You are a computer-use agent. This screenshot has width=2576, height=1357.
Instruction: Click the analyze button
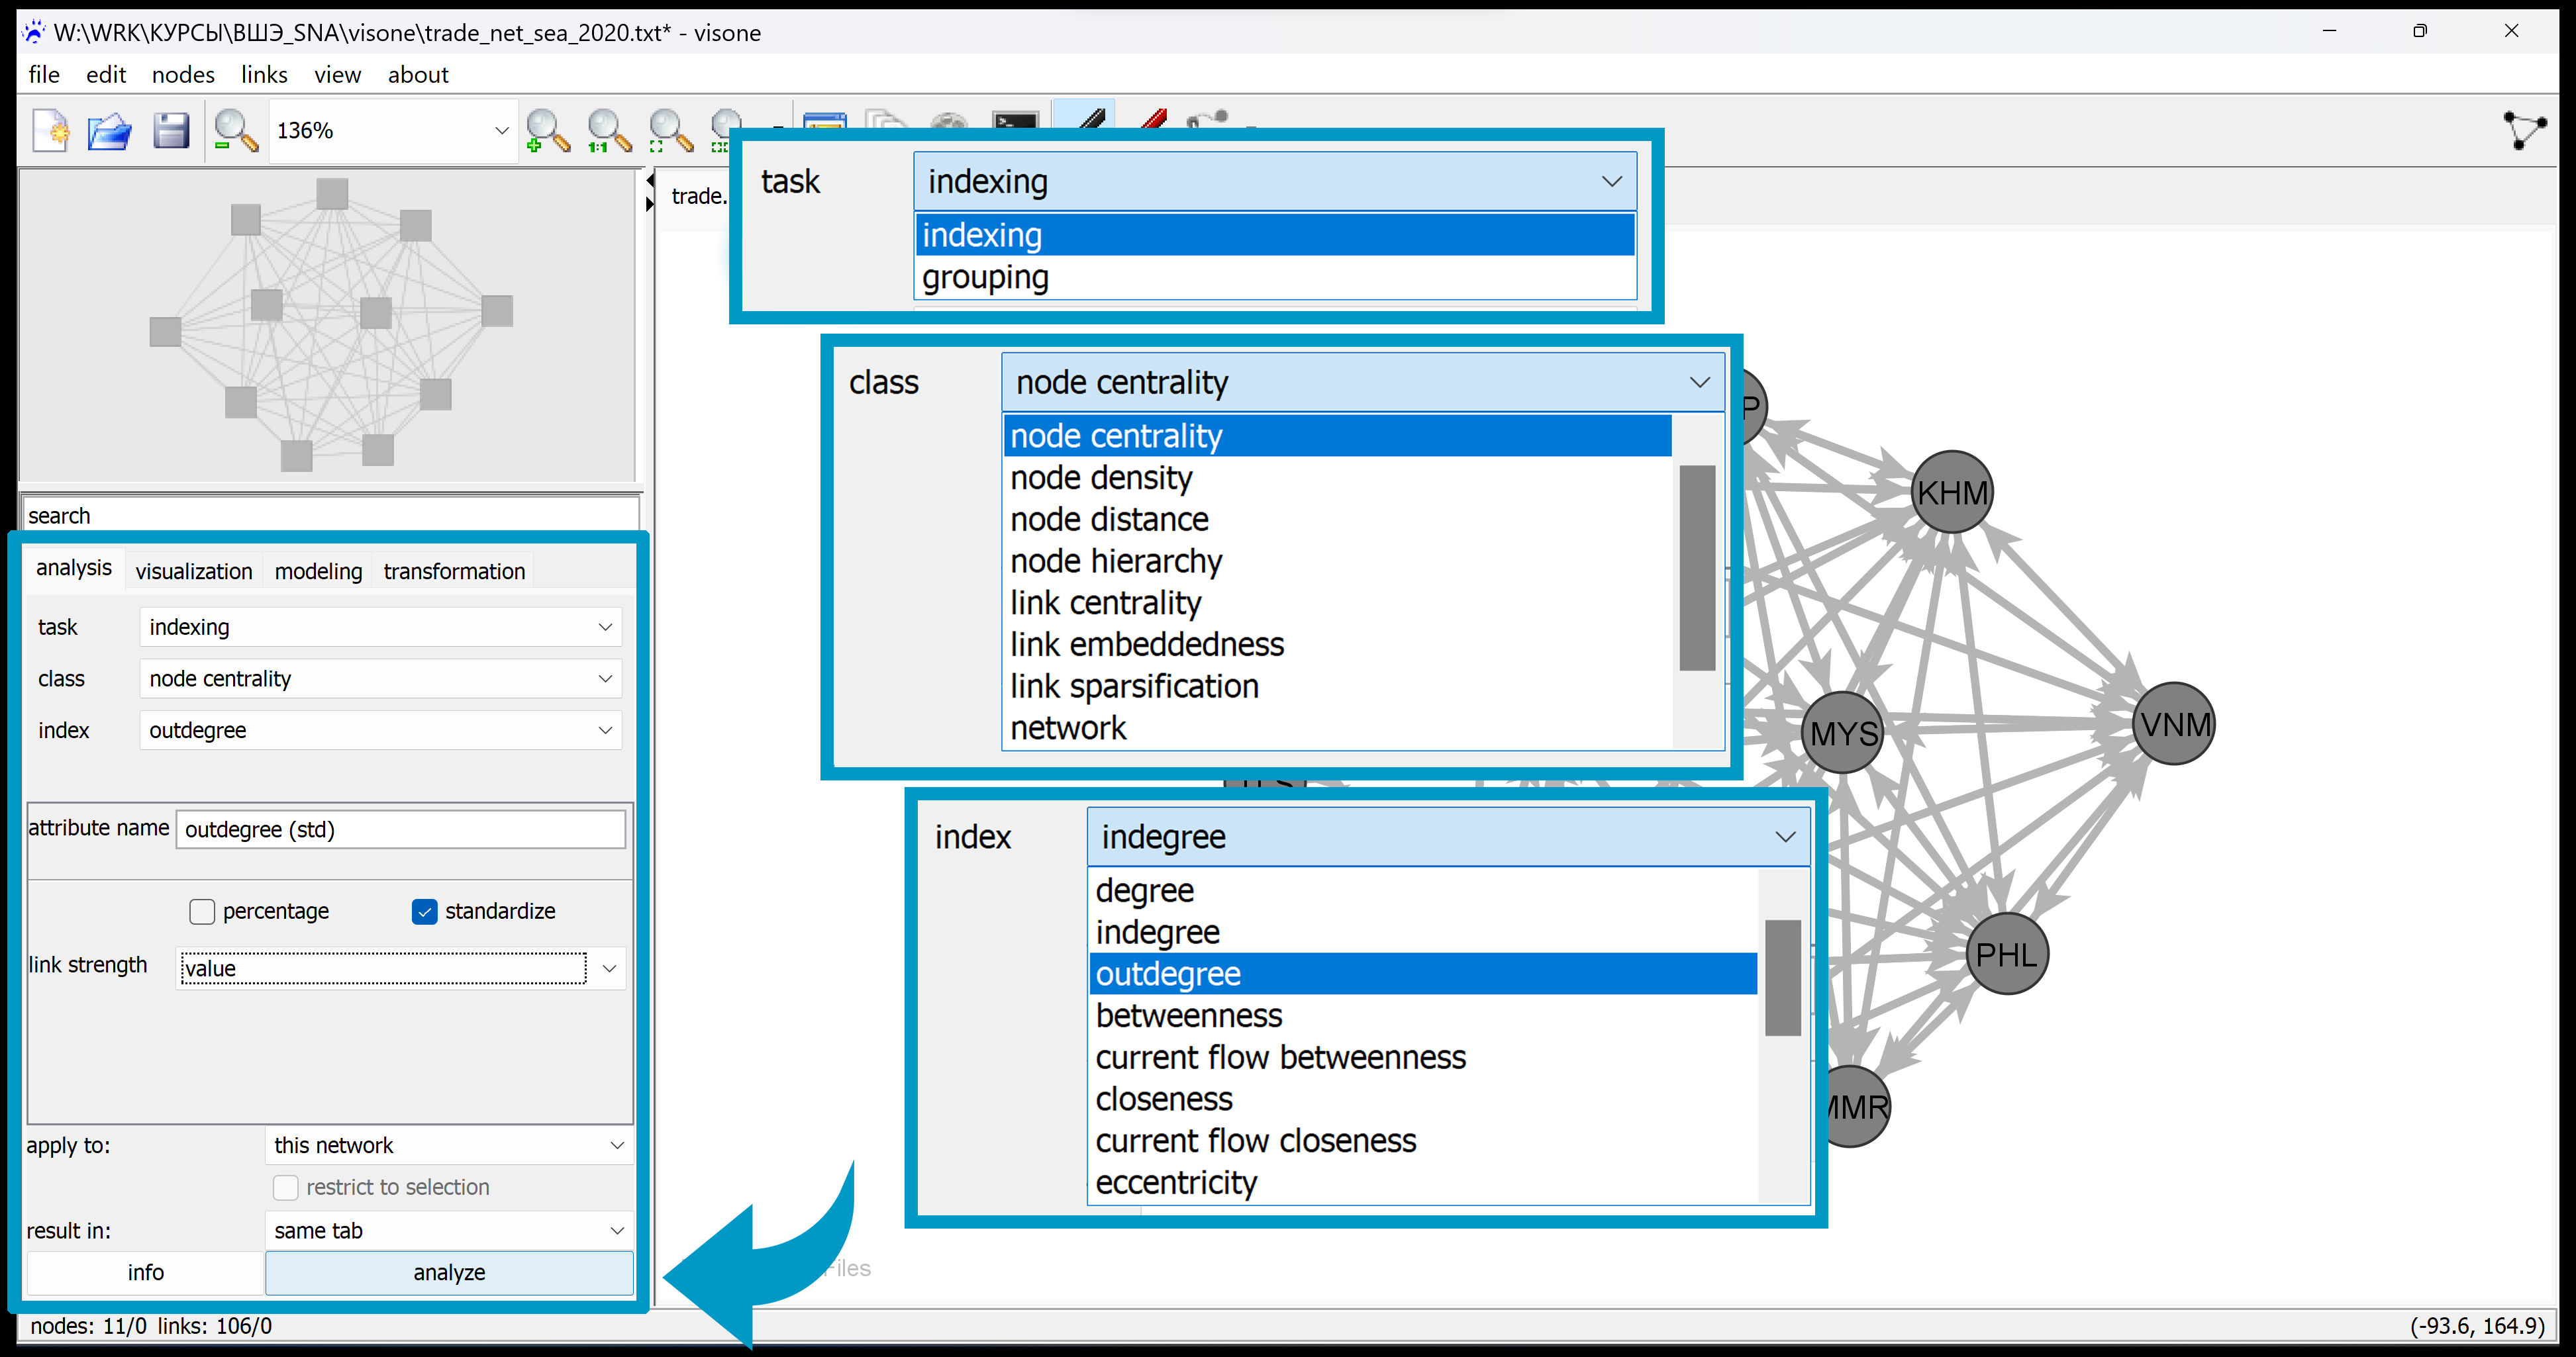(x=449, y=1272)
